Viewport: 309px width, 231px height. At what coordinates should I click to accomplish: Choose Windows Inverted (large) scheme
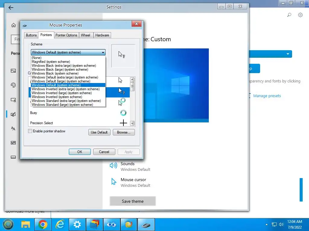(x=68, y=93)
